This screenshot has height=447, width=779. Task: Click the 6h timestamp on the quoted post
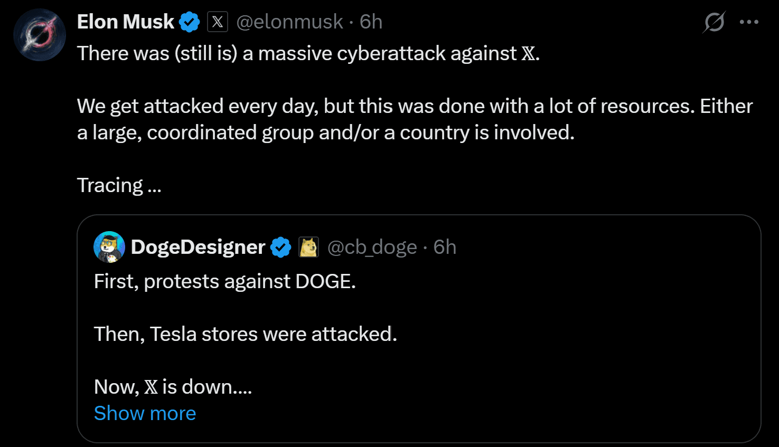click(445, 247)
